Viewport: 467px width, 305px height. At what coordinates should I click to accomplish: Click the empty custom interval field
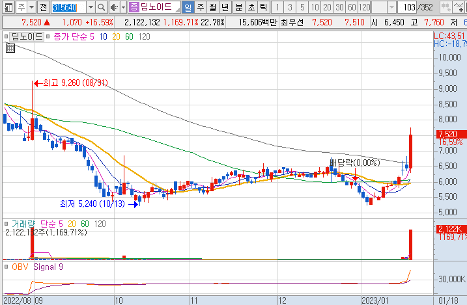(x=380, y=7)
